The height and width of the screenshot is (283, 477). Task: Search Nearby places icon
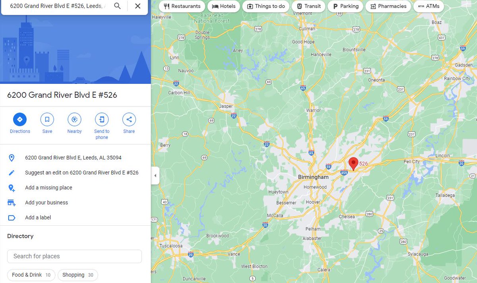pos(74,119)
